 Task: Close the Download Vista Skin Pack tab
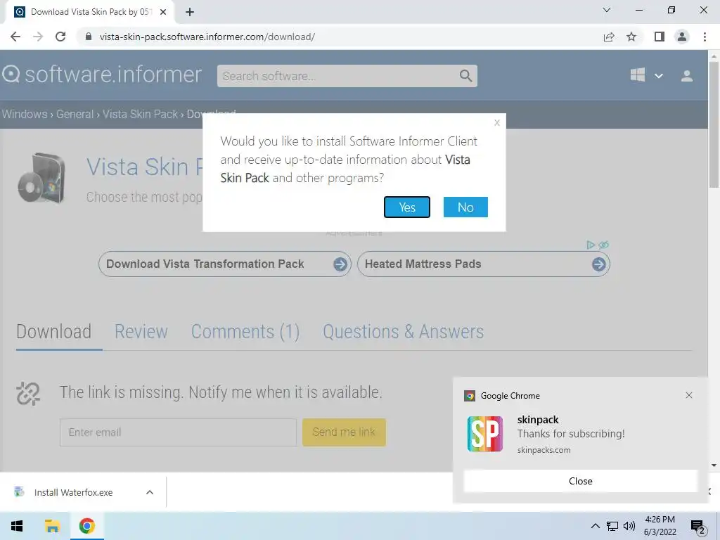point(163,12)
